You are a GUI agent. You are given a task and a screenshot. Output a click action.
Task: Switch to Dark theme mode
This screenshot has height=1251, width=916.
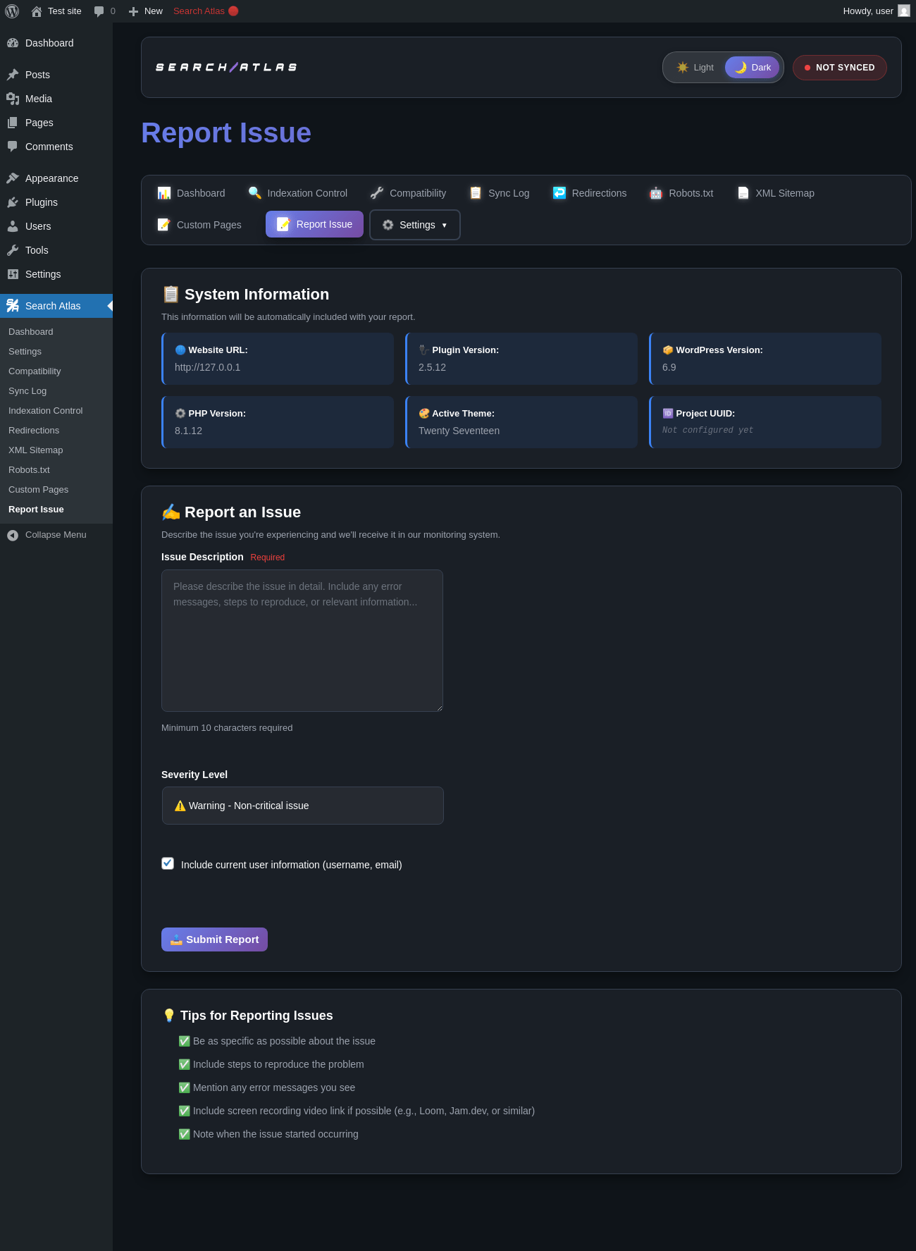tap(753, 68)
